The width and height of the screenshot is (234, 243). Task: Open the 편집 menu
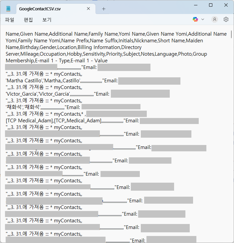(28, 20)
